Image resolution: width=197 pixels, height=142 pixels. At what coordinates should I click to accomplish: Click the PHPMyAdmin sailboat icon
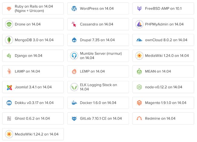coord(139,24)
